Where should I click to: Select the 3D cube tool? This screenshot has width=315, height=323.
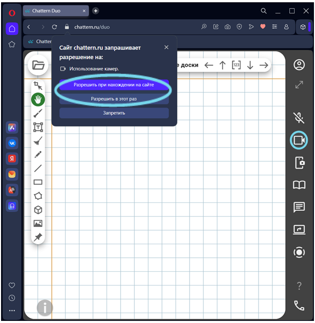pos(38,210)
